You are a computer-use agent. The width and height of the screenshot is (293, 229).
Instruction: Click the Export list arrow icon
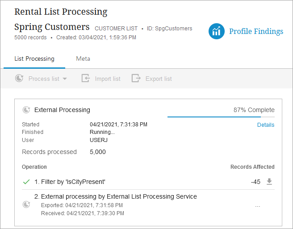click(136, 79)
